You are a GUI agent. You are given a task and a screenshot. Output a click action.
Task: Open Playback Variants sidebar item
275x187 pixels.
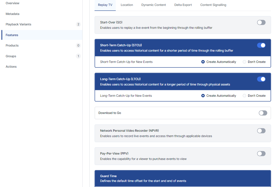tap(18, 24)
